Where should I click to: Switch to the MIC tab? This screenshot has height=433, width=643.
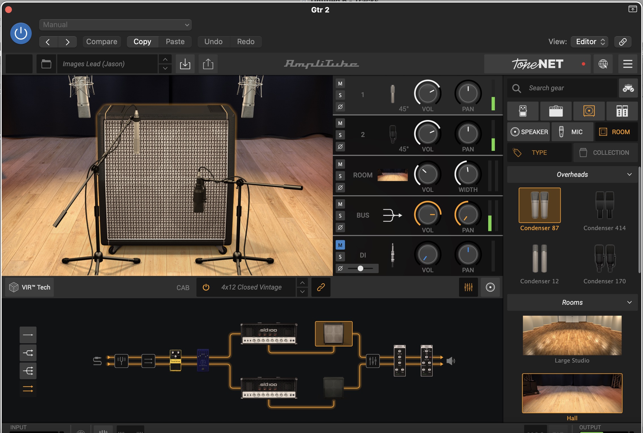click(x=572, y=132)
